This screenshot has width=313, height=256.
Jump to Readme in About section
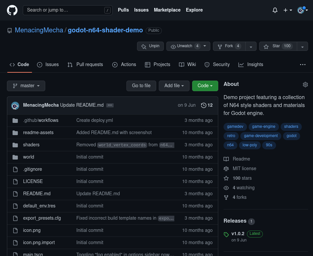pos(237,159)
